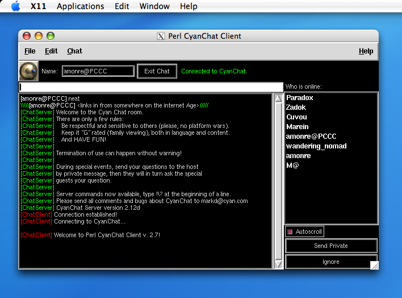Select Paradox in the online list

point(299,98)
